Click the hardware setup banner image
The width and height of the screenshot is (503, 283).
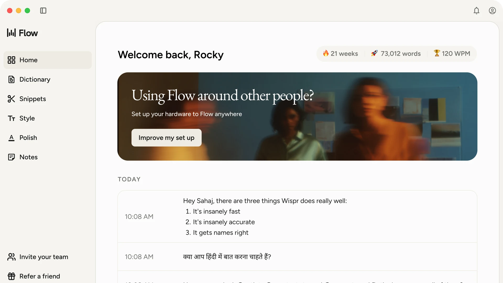[297, 116]
